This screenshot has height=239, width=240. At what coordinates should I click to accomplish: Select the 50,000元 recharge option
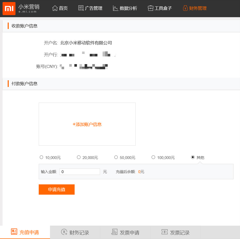point(116,157)
